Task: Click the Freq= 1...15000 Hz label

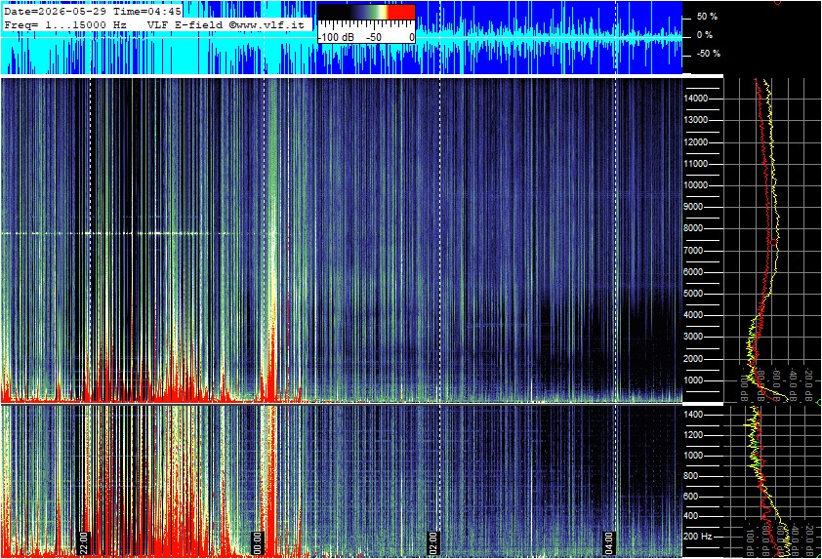Action: [x=65, y=24]
